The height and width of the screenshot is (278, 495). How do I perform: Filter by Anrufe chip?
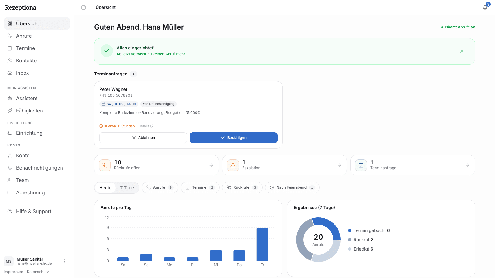160,187
